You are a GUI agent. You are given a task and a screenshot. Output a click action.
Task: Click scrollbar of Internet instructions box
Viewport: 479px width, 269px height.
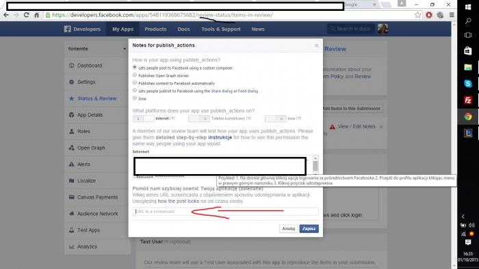[x=315, y=167]
